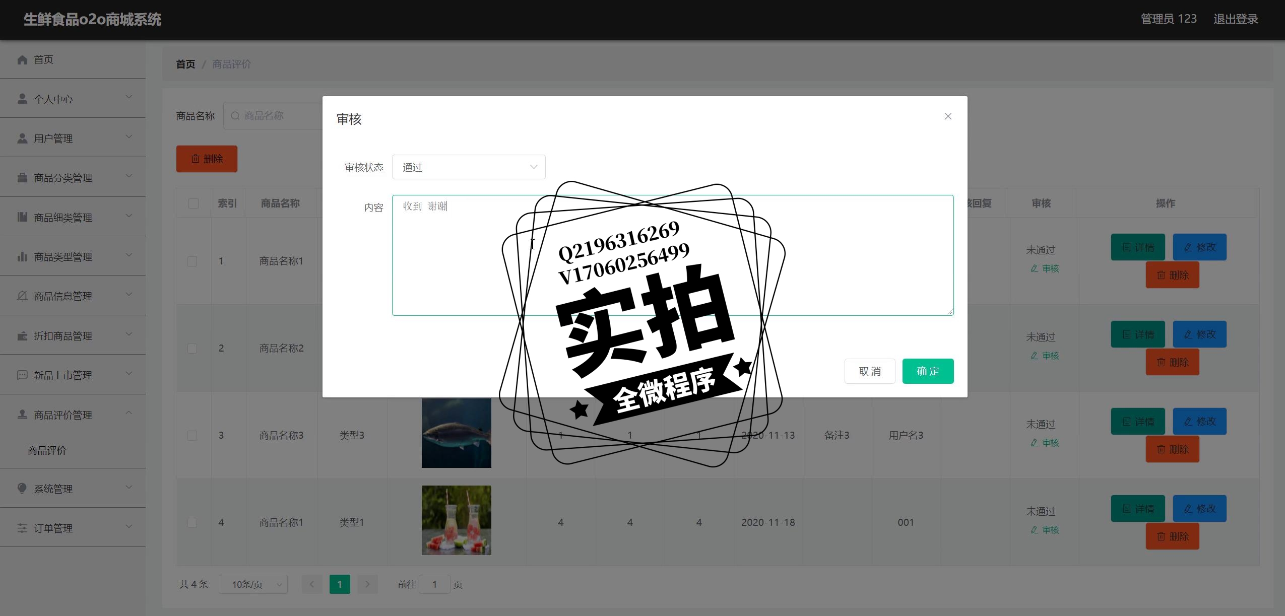1285x616 pixels.
Task: Click the 用户管理 user icon
Action: pos(22,138)
